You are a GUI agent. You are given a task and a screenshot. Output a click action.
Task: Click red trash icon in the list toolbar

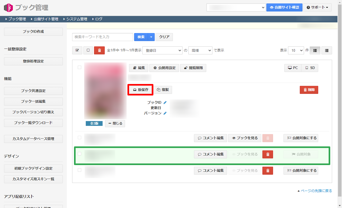[x=99, y=50]
